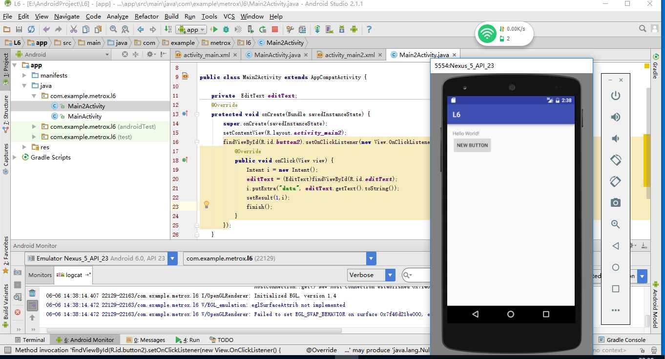Screen dimensions: 665x359
Task: Click emulator Zoom magnifier icon
Action: [616, 224]
